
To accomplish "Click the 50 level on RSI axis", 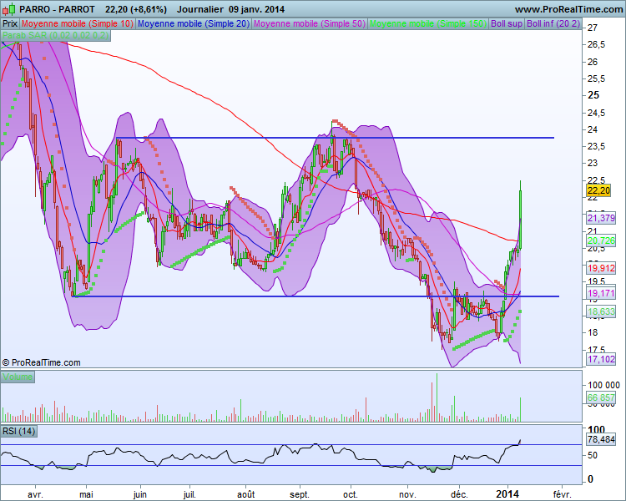I will coord(593,455).
